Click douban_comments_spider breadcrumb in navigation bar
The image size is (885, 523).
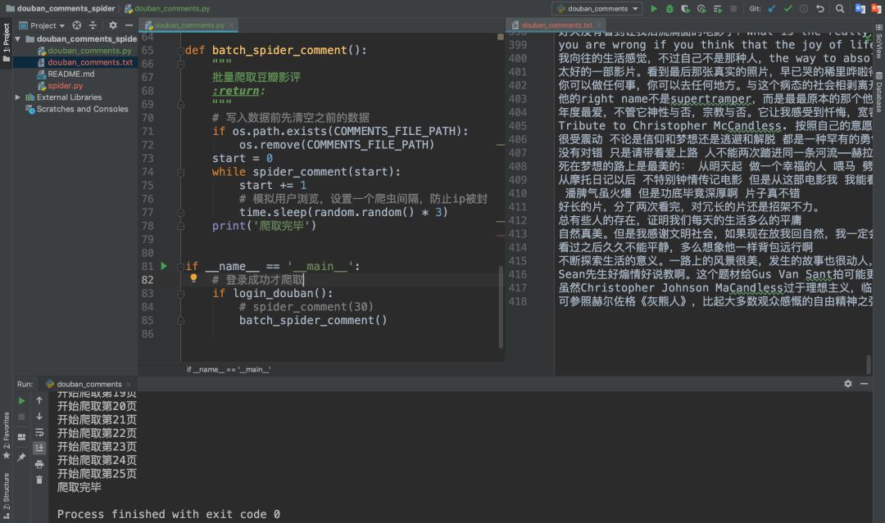tap(61, 8)
